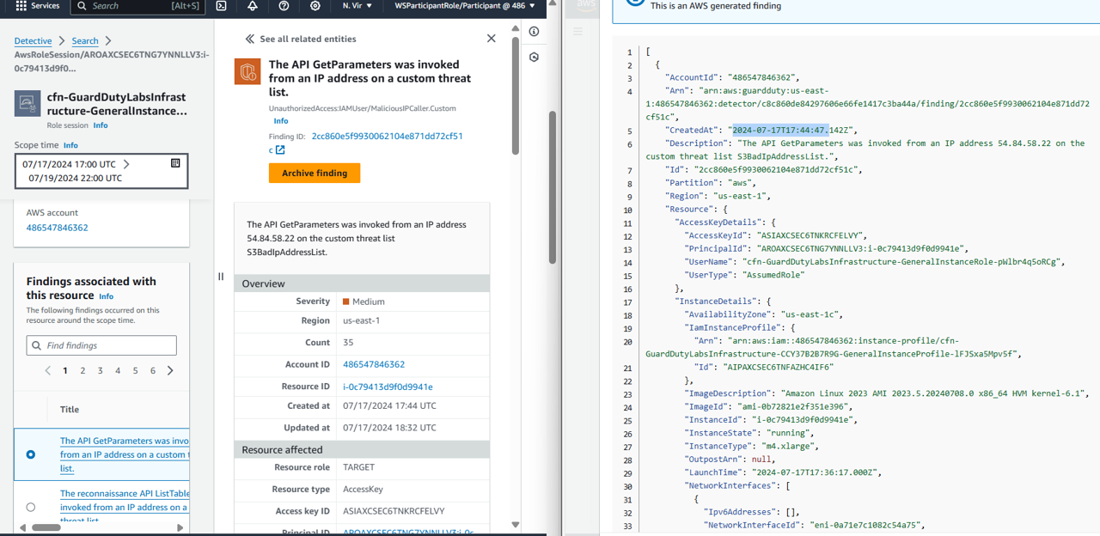This screenshot has width=1100, height=536.
Task: Open findings page 2
Action: 82,371
